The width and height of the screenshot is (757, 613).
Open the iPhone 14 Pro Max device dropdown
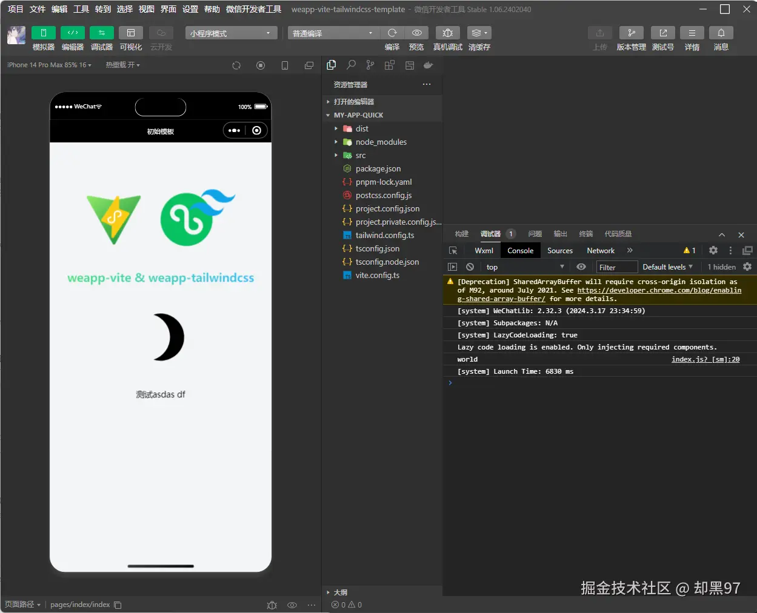(x=49, y=65)
